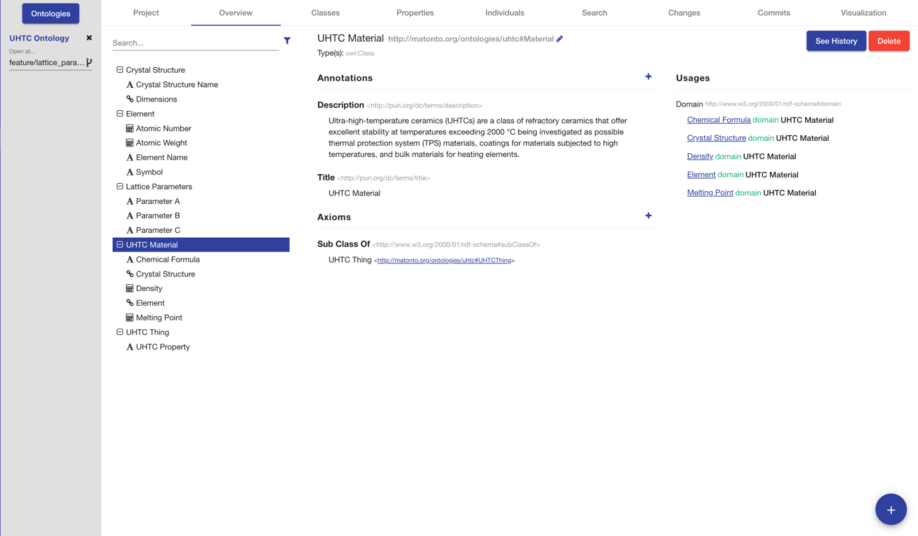Switch to the Classes tab
Screen dimensions: 918x536
click(x=325, y=12)
